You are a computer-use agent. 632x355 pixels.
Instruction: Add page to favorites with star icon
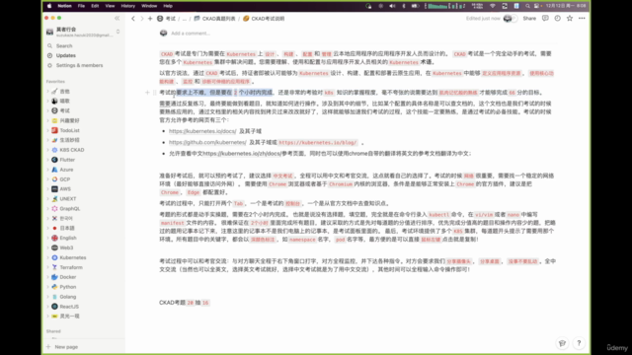tap(570, 18)
